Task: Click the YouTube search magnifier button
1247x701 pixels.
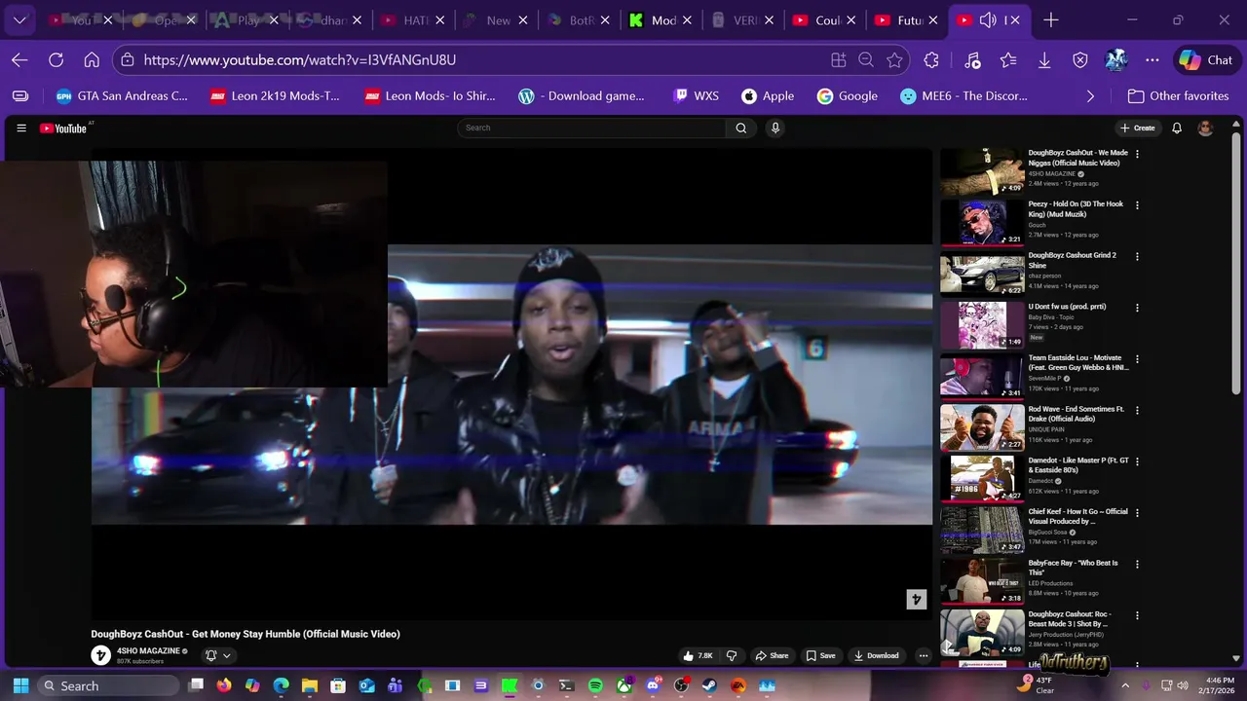Action: click(x=740, y=128)
